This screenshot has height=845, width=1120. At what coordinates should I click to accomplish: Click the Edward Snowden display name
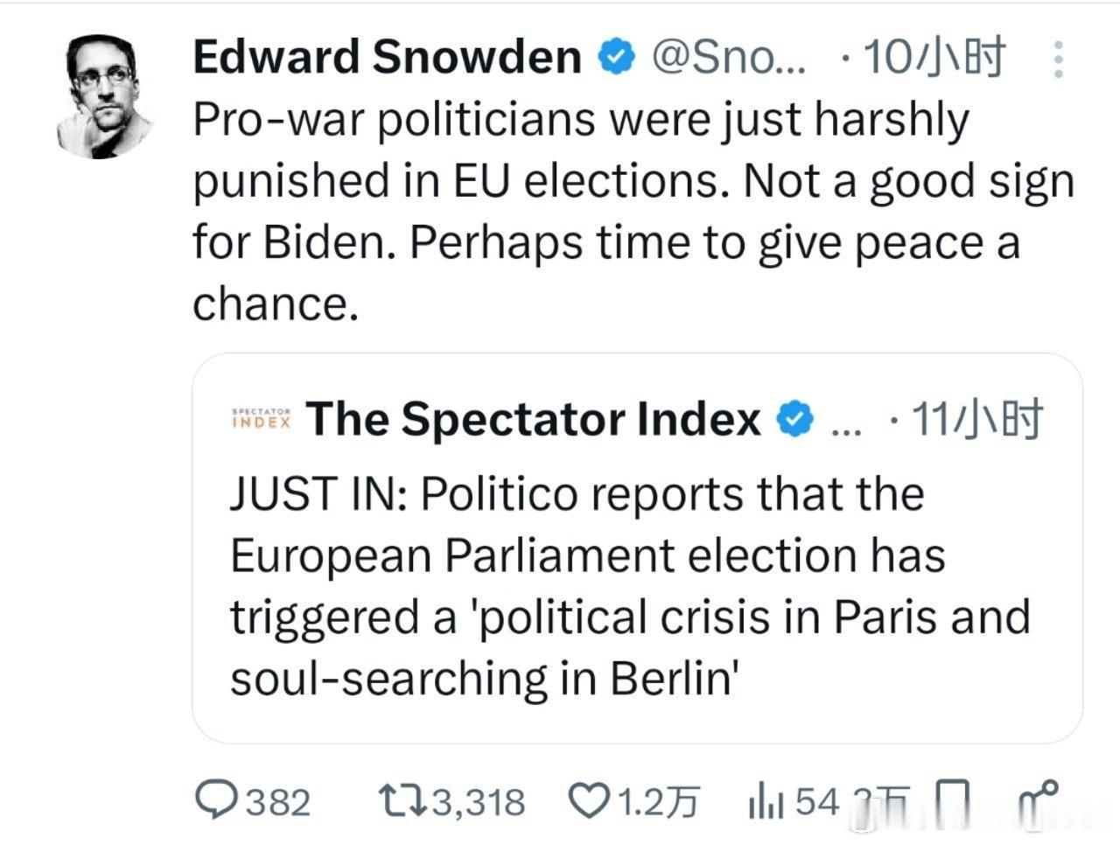(x=387, y=57)
